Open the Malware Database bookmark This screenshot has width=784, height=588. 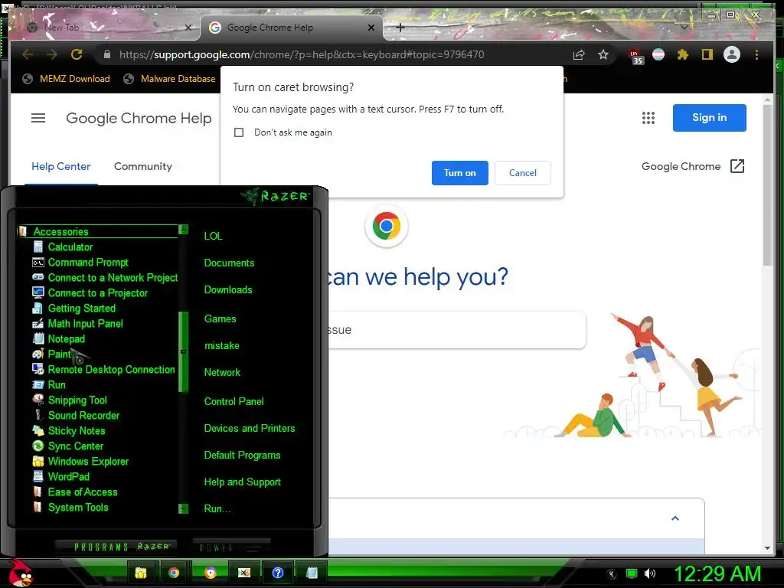click(169, 79)
